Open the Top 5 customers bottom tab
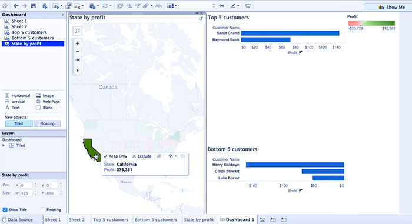The image size is (412, 224). 111,220
